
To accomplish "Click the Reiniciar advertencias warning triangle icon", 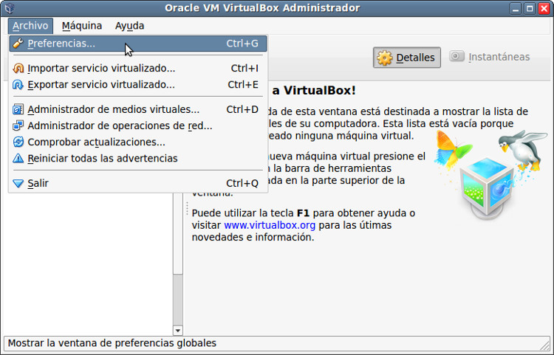I will [18, 159].
